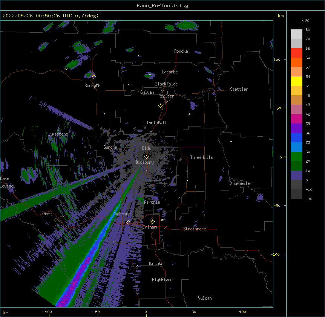This screenshot has height=317, width=325.
Task: Click the Strathmore label
Action: click(195, 229)
